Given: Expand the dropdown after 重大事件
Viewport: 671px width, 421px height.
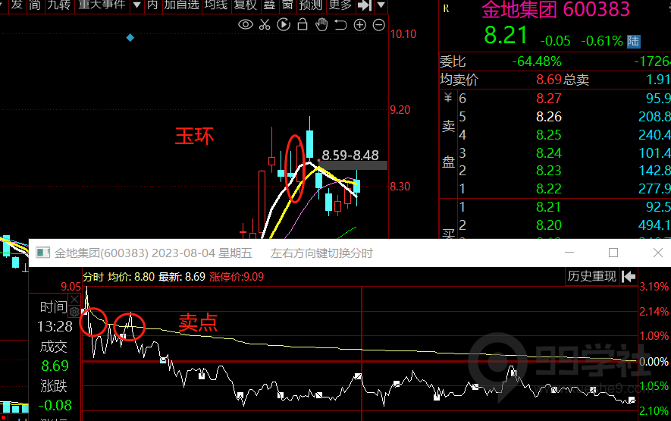Looking at the screenshot, I should point(136,5).
